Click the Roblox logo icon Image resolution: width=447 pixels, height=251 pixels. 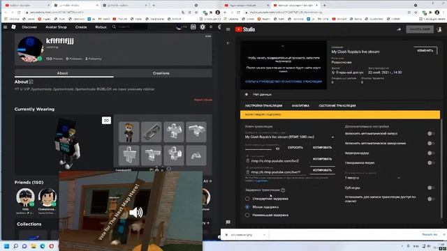pyautogui.click(x=13, y=27)
